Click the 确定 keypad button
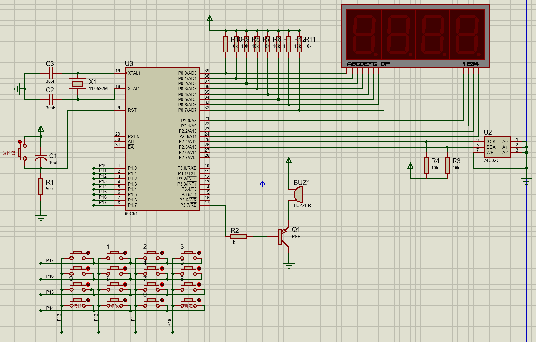Image resolution: width=536 pixels, height=342 pixels. tap(189, 303)
